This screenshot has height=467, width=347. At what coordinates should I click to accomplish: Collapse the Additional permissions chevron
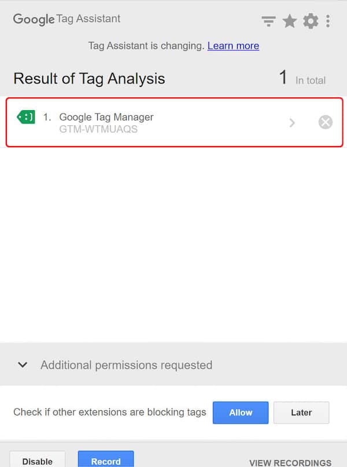coord(23,365)
